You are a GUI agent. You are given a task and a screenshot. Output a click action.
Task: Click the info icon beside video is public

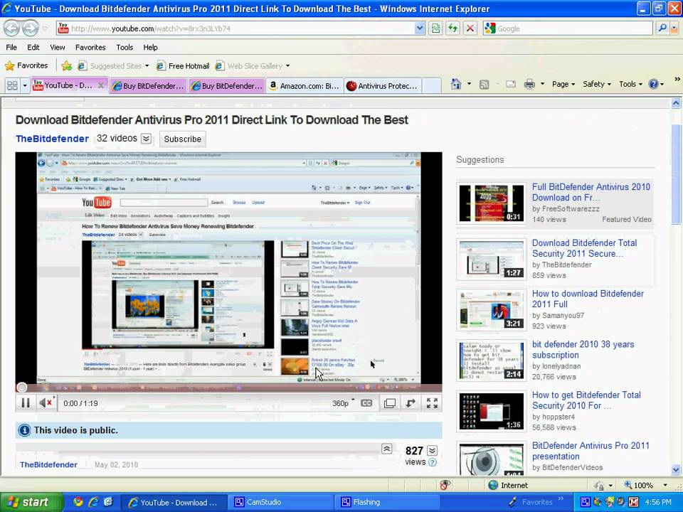click(x=24, y=430)
